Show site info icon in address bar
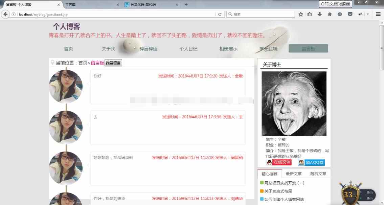The image size is (384, 205). [14, 15]
